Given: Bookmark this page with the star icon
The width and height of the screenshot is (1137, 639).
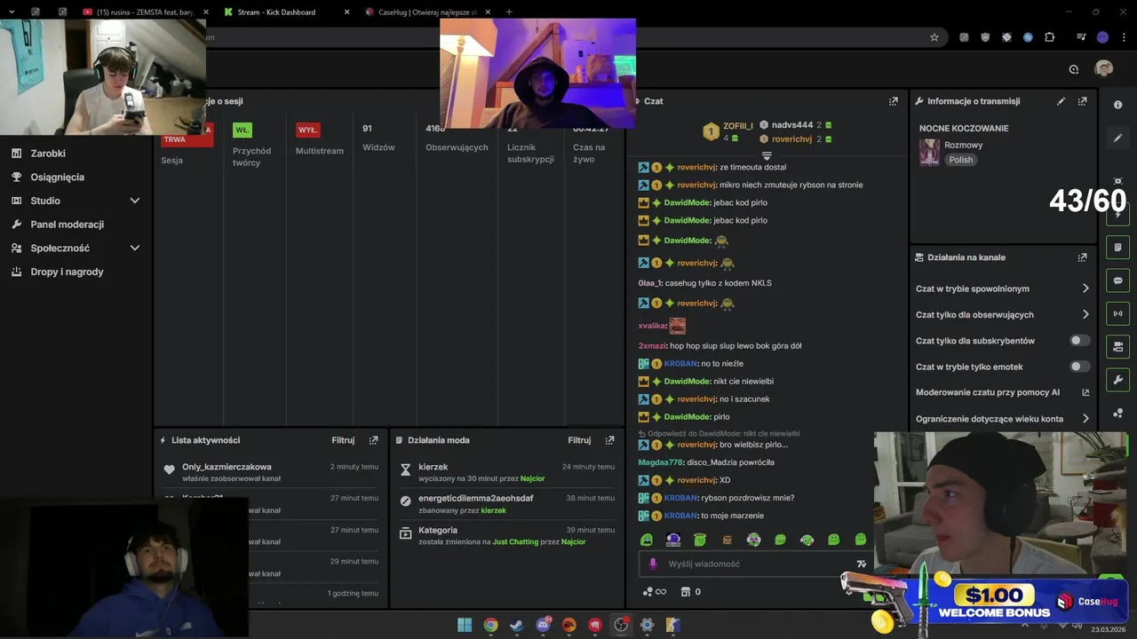Looking at the screenshot, I should 934,37.
